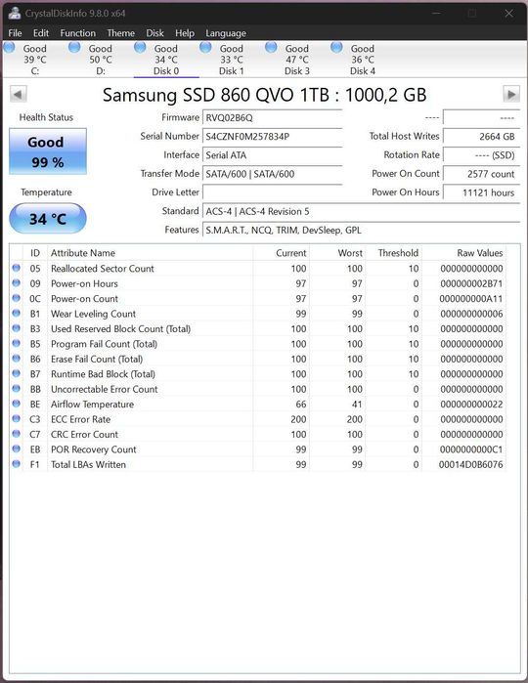Click status orb for Runtime Bad Block
Screen dimensions: 528x683
[x=17, y=373]
